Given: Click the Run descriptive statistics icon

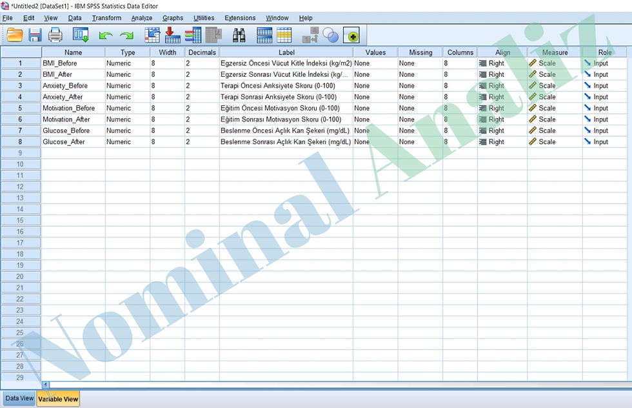Looking at the screenshot, I should (213, 35).
